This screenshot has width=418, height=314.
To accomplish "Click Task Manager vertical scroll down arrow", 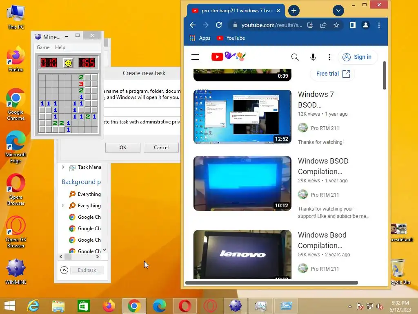I will pos(104,250).
